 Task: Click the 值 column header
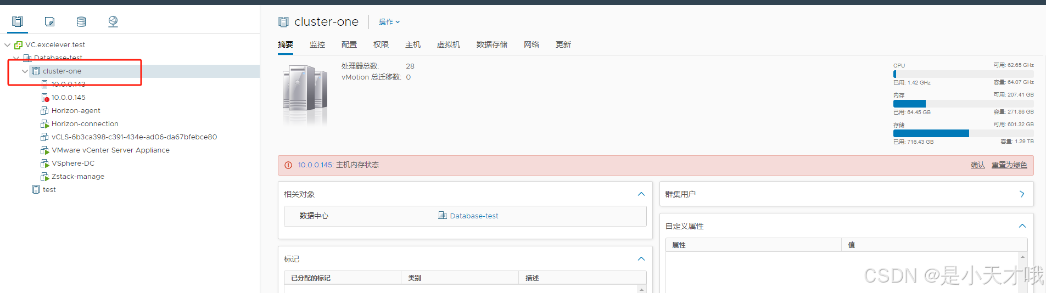click(x=934, y=245)
